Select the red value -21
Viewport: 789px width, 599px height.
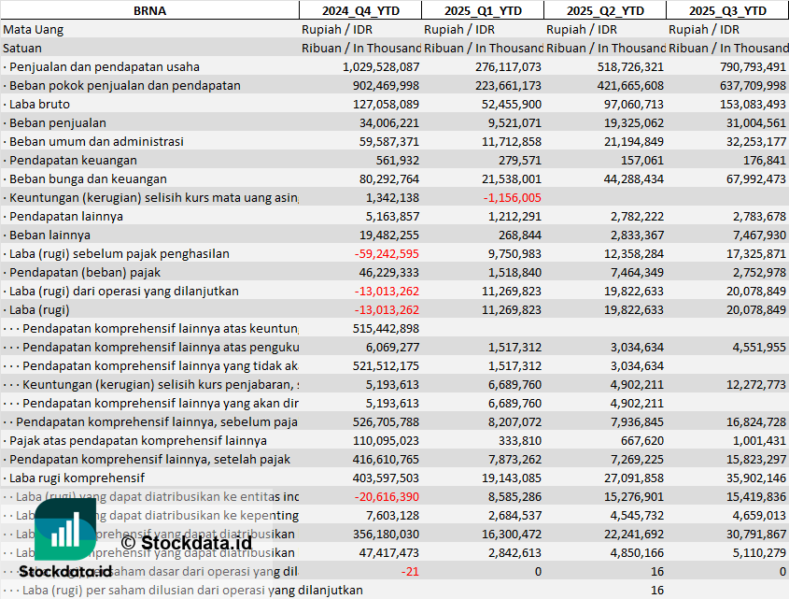(x=410, y=571)
